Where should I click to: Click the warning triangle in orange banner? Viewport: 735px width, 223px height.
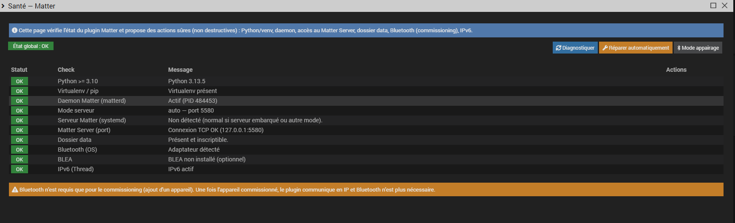(14, 190)
